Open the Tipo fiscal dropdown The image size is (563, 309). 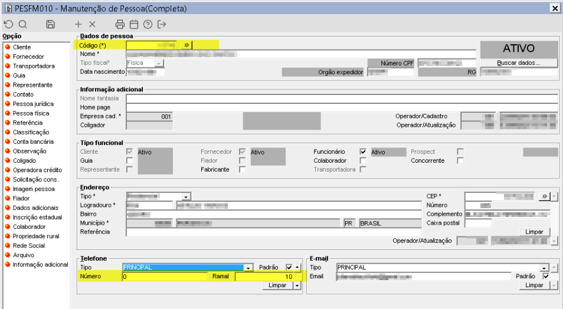[159, 63]
